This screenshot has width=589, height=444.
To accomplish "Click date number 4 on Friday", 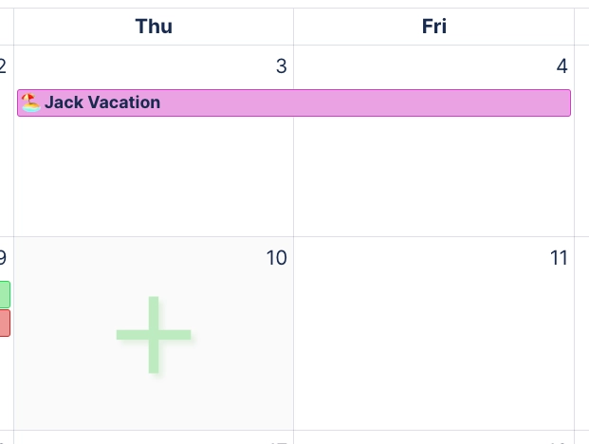I will (x=561, y=66).
